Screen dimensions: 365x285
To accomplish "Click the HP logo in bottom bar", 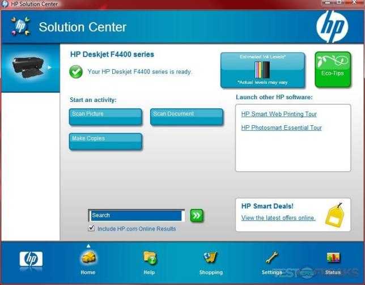I will point(31,259).
